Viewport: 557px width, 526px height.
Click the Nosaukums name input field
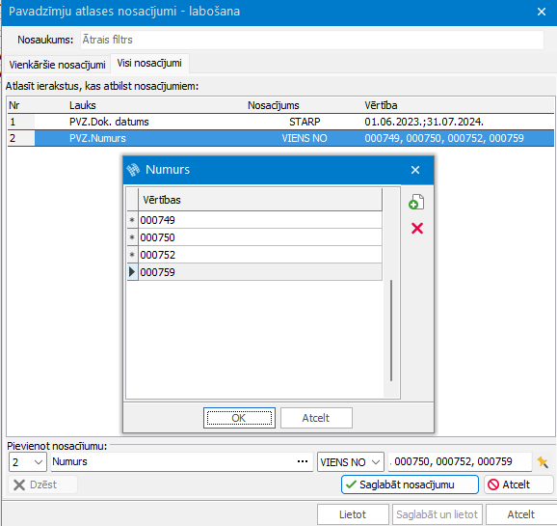[x=312, y=40]
